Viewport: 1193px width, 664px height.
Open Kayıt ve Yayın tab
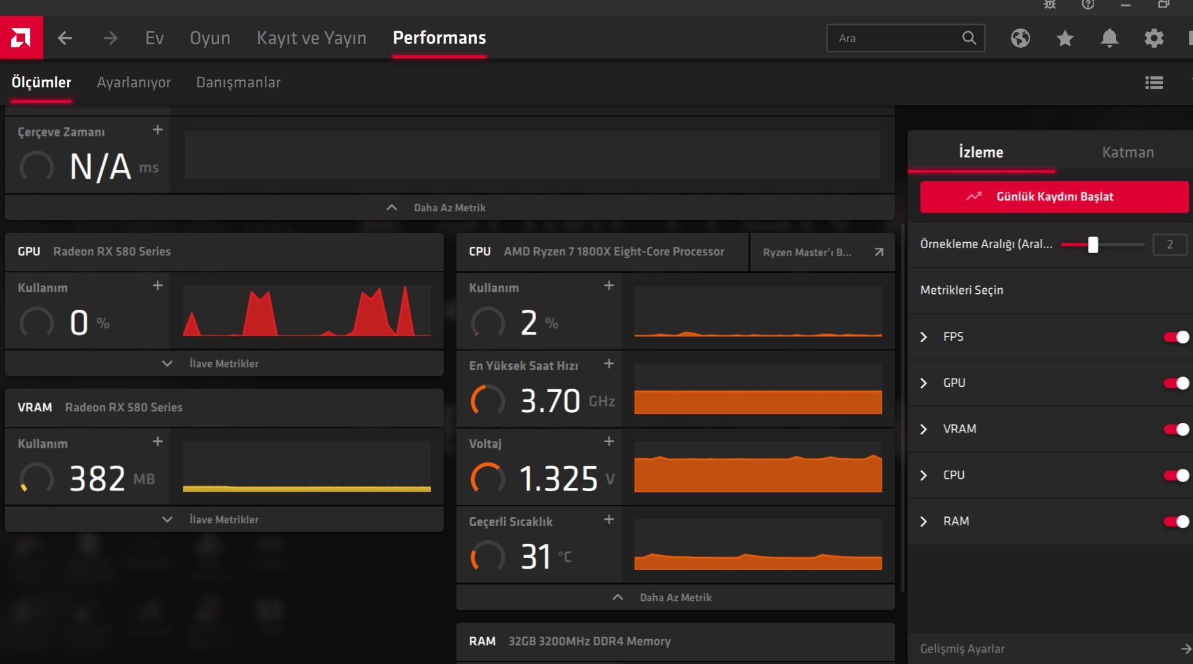point(311,38)
